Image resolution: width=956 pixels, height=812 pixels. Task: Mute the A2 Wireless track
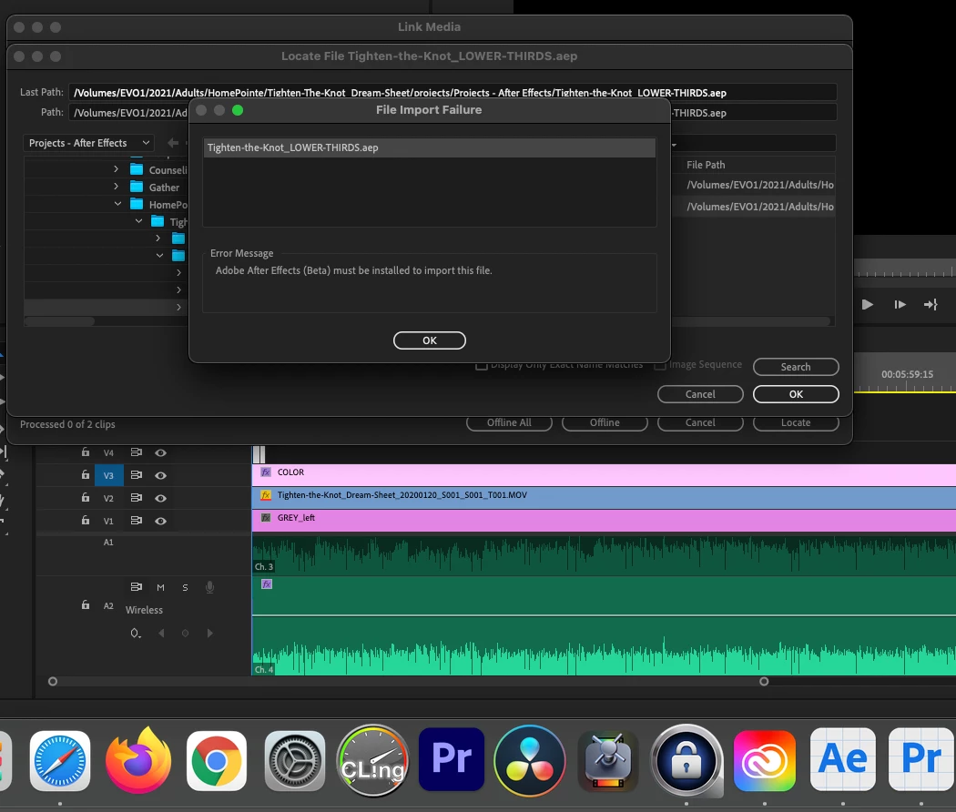pyautogui.click(x=160, y=588)
